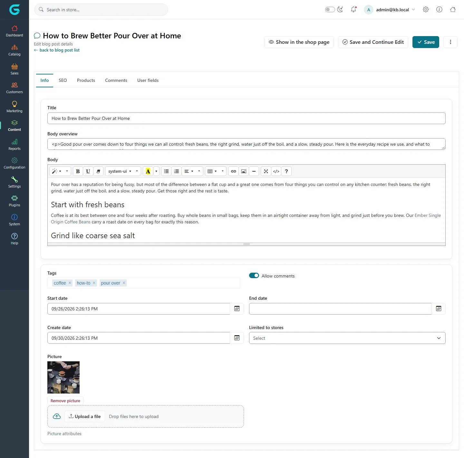Go to the Catalog sidebar section
The height and width of the screenshot is (458, 464).
[x=15, y=50]
